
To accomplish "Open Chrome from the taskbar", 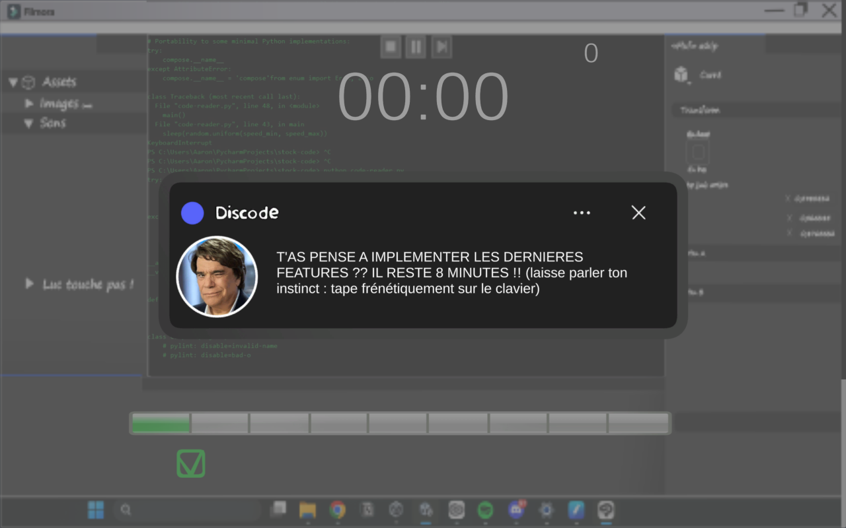I will (338, 510).
